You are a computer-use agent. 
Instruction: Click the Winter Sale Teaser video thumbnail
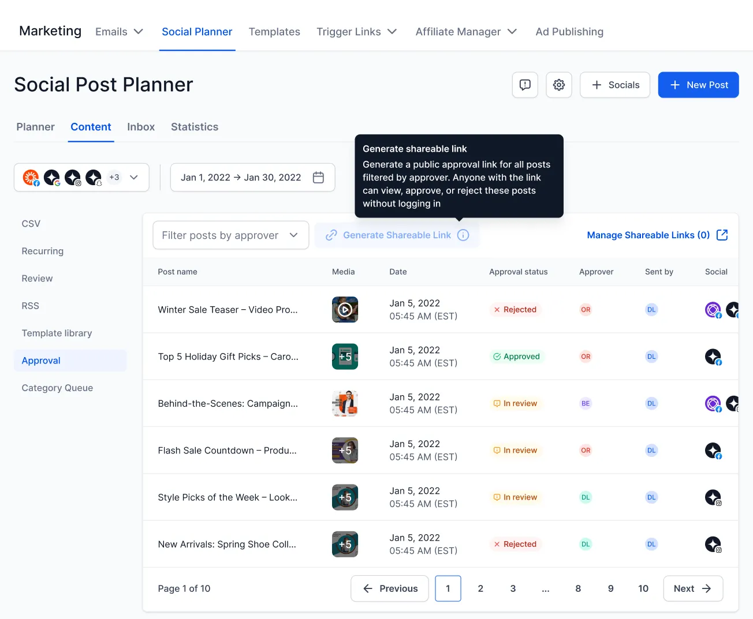point(345,310)
